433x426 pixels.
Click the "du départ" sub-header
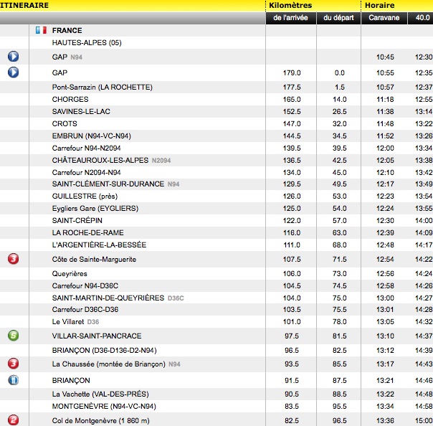tap(338, 18)
